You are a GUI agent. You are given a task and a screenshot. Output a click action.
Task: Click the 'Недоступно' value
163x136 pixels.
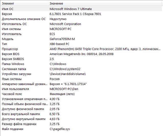coord(58,19)
